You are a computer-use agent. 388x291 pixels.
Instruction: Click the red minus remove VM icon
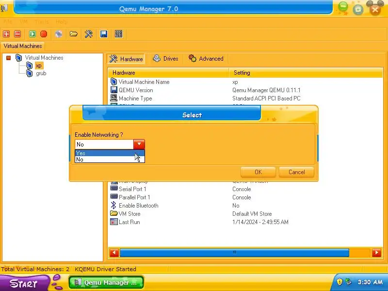[x=17, y=34]
